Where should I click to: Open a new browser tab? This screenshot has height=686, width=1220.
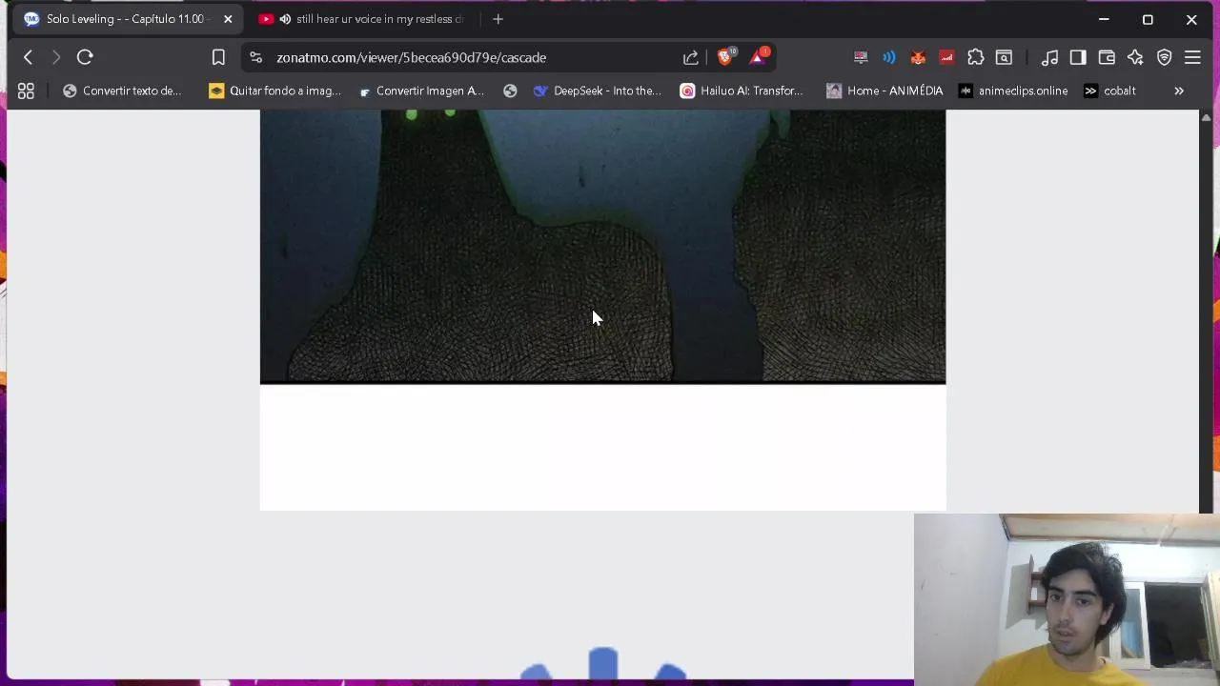click(498, 19)
